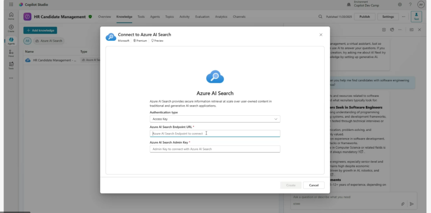Go to Home in left sidebar
Image resolution: width=431 pixels, height=213 pixels.
(11, 16)
